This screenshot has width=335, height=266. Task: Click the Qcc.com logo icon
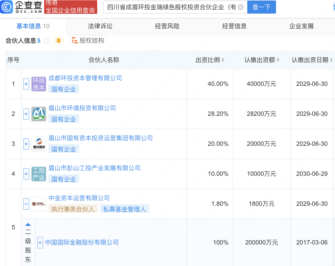coord(6,7)
